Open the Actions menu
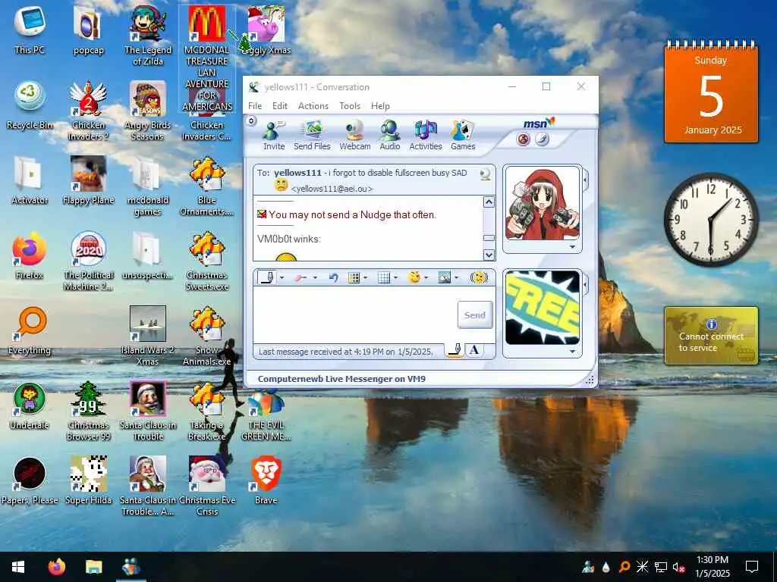The height and width of the screenshot is (582, 777). pyautogui.click(x=313, y=106)
